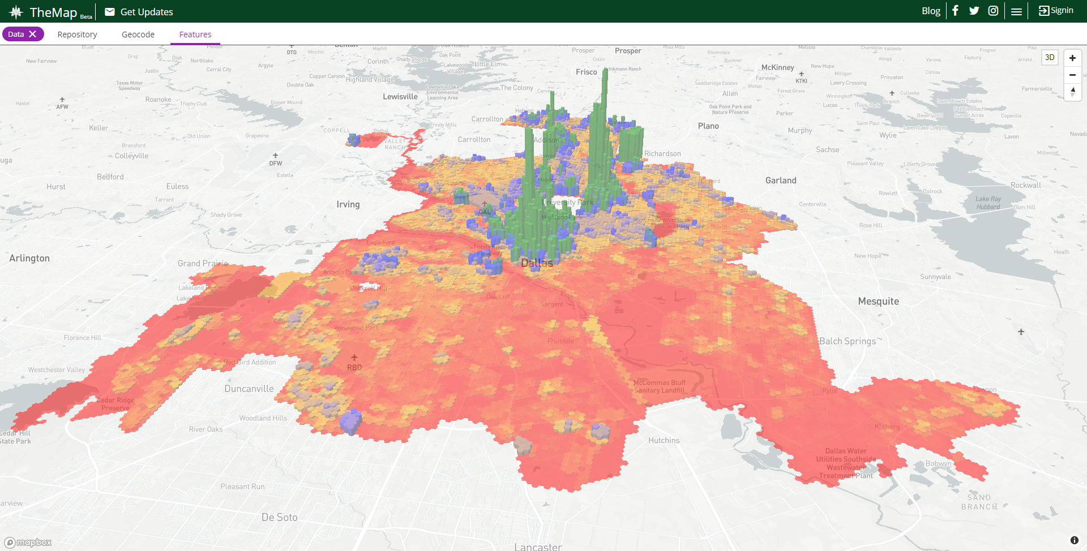
Task: Click the Garland map label
Action: click(x=781, y=180)
